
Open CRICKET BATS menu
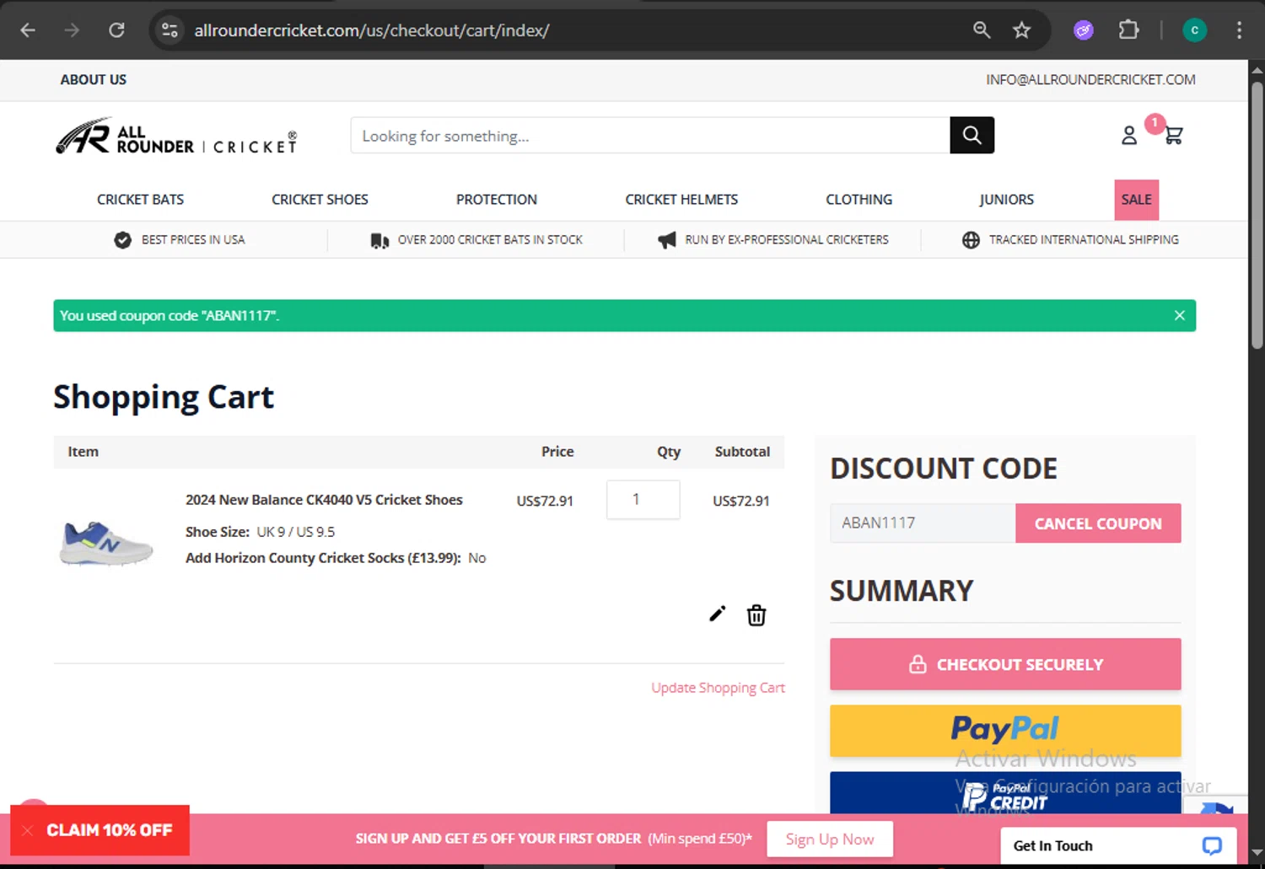point(140,200)
